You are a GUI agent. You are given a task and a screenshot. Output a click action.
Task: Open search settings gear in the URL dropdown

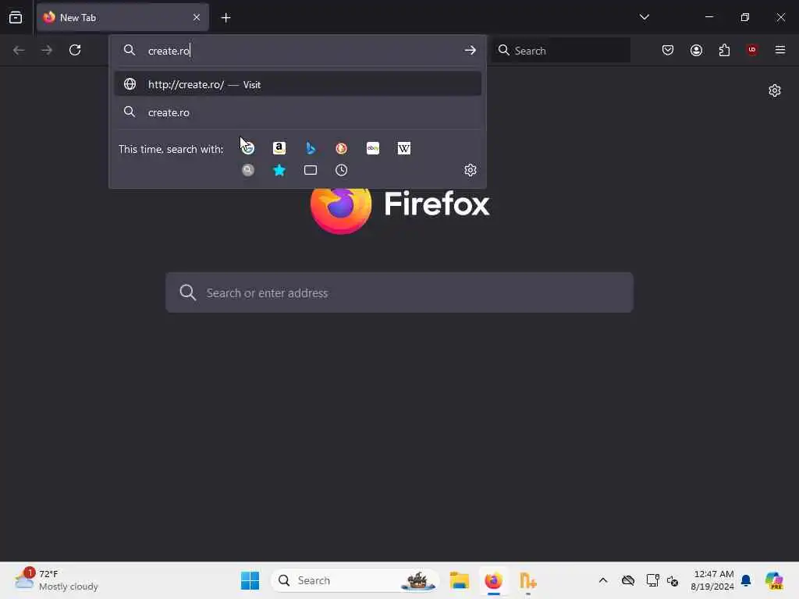pos(471,170)
